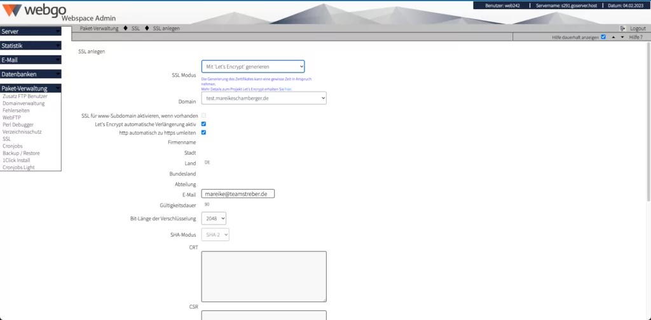
Task: Open SSL sidebar menu entry
Action: coord(6,139)
